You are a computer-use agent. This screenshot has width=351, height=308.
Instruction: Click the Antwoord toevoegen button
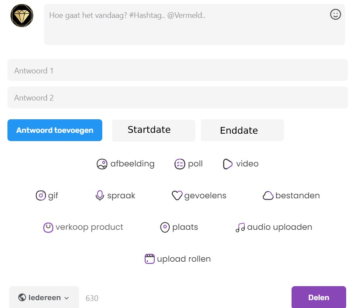point(55,130)
